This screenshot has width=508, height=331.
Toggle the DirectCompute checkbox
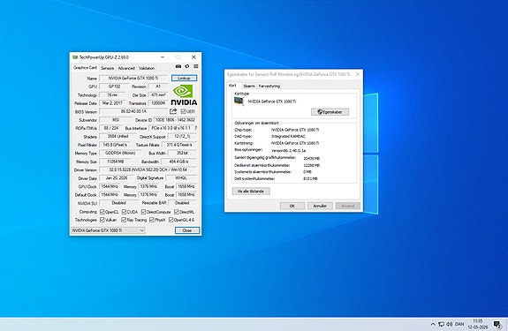click(143, 212)
